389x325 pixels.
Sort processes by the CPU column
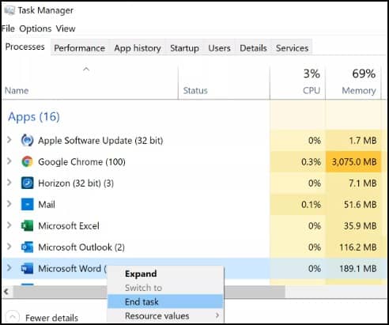[298, 81]
